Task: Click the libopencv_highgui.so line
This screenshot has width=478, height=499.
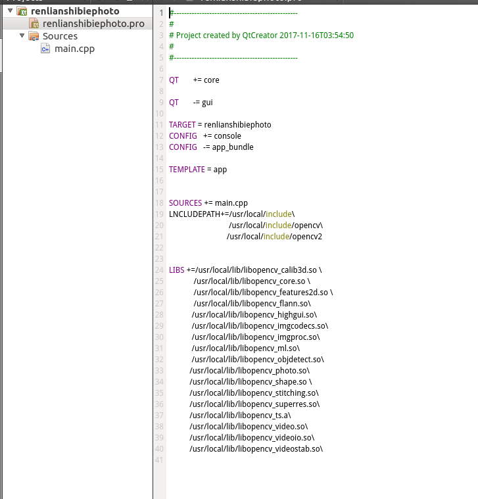Action: click(254, 315)
